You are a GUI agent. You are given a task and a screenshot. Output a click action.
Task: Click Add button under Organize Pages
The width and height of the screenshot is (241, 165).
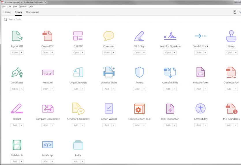(76, 89)
